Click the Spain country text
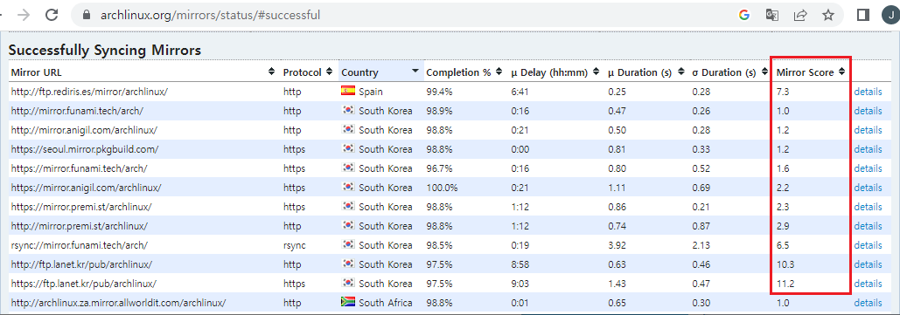Viewport: 900px width, 315px height. coord(371,92)
